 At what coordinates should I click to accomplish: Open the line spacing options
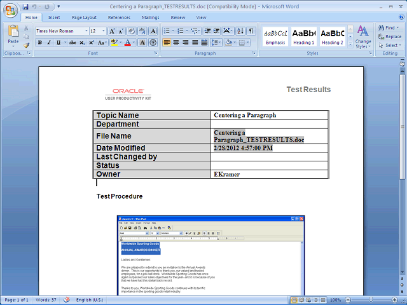pyautogui.click(x=216, y=43)
